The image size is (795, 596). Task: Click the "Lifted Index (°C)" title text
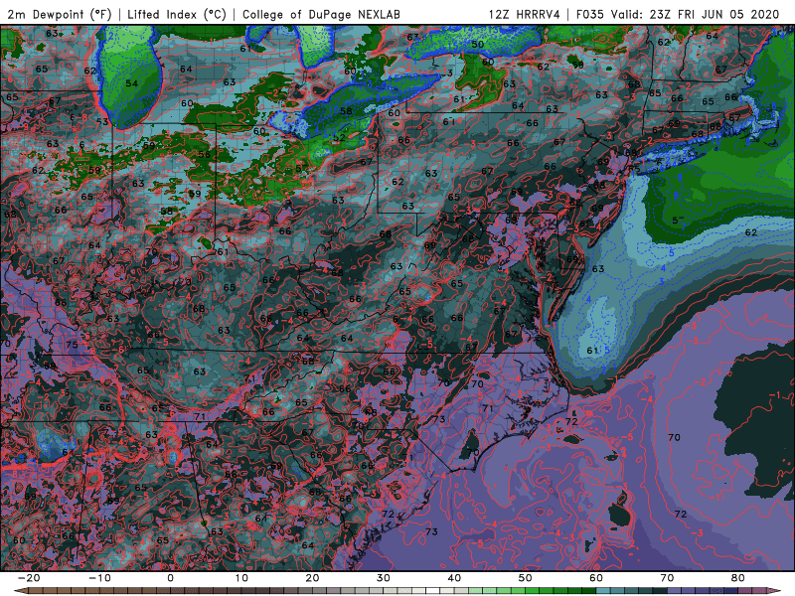click(177, 15)
